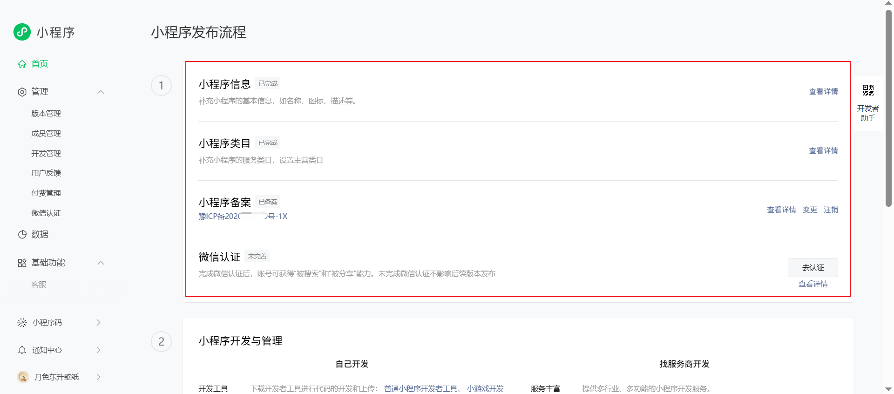Open the 开发者助手 QR code icon

pyautogui.click(x=868, y=90)
